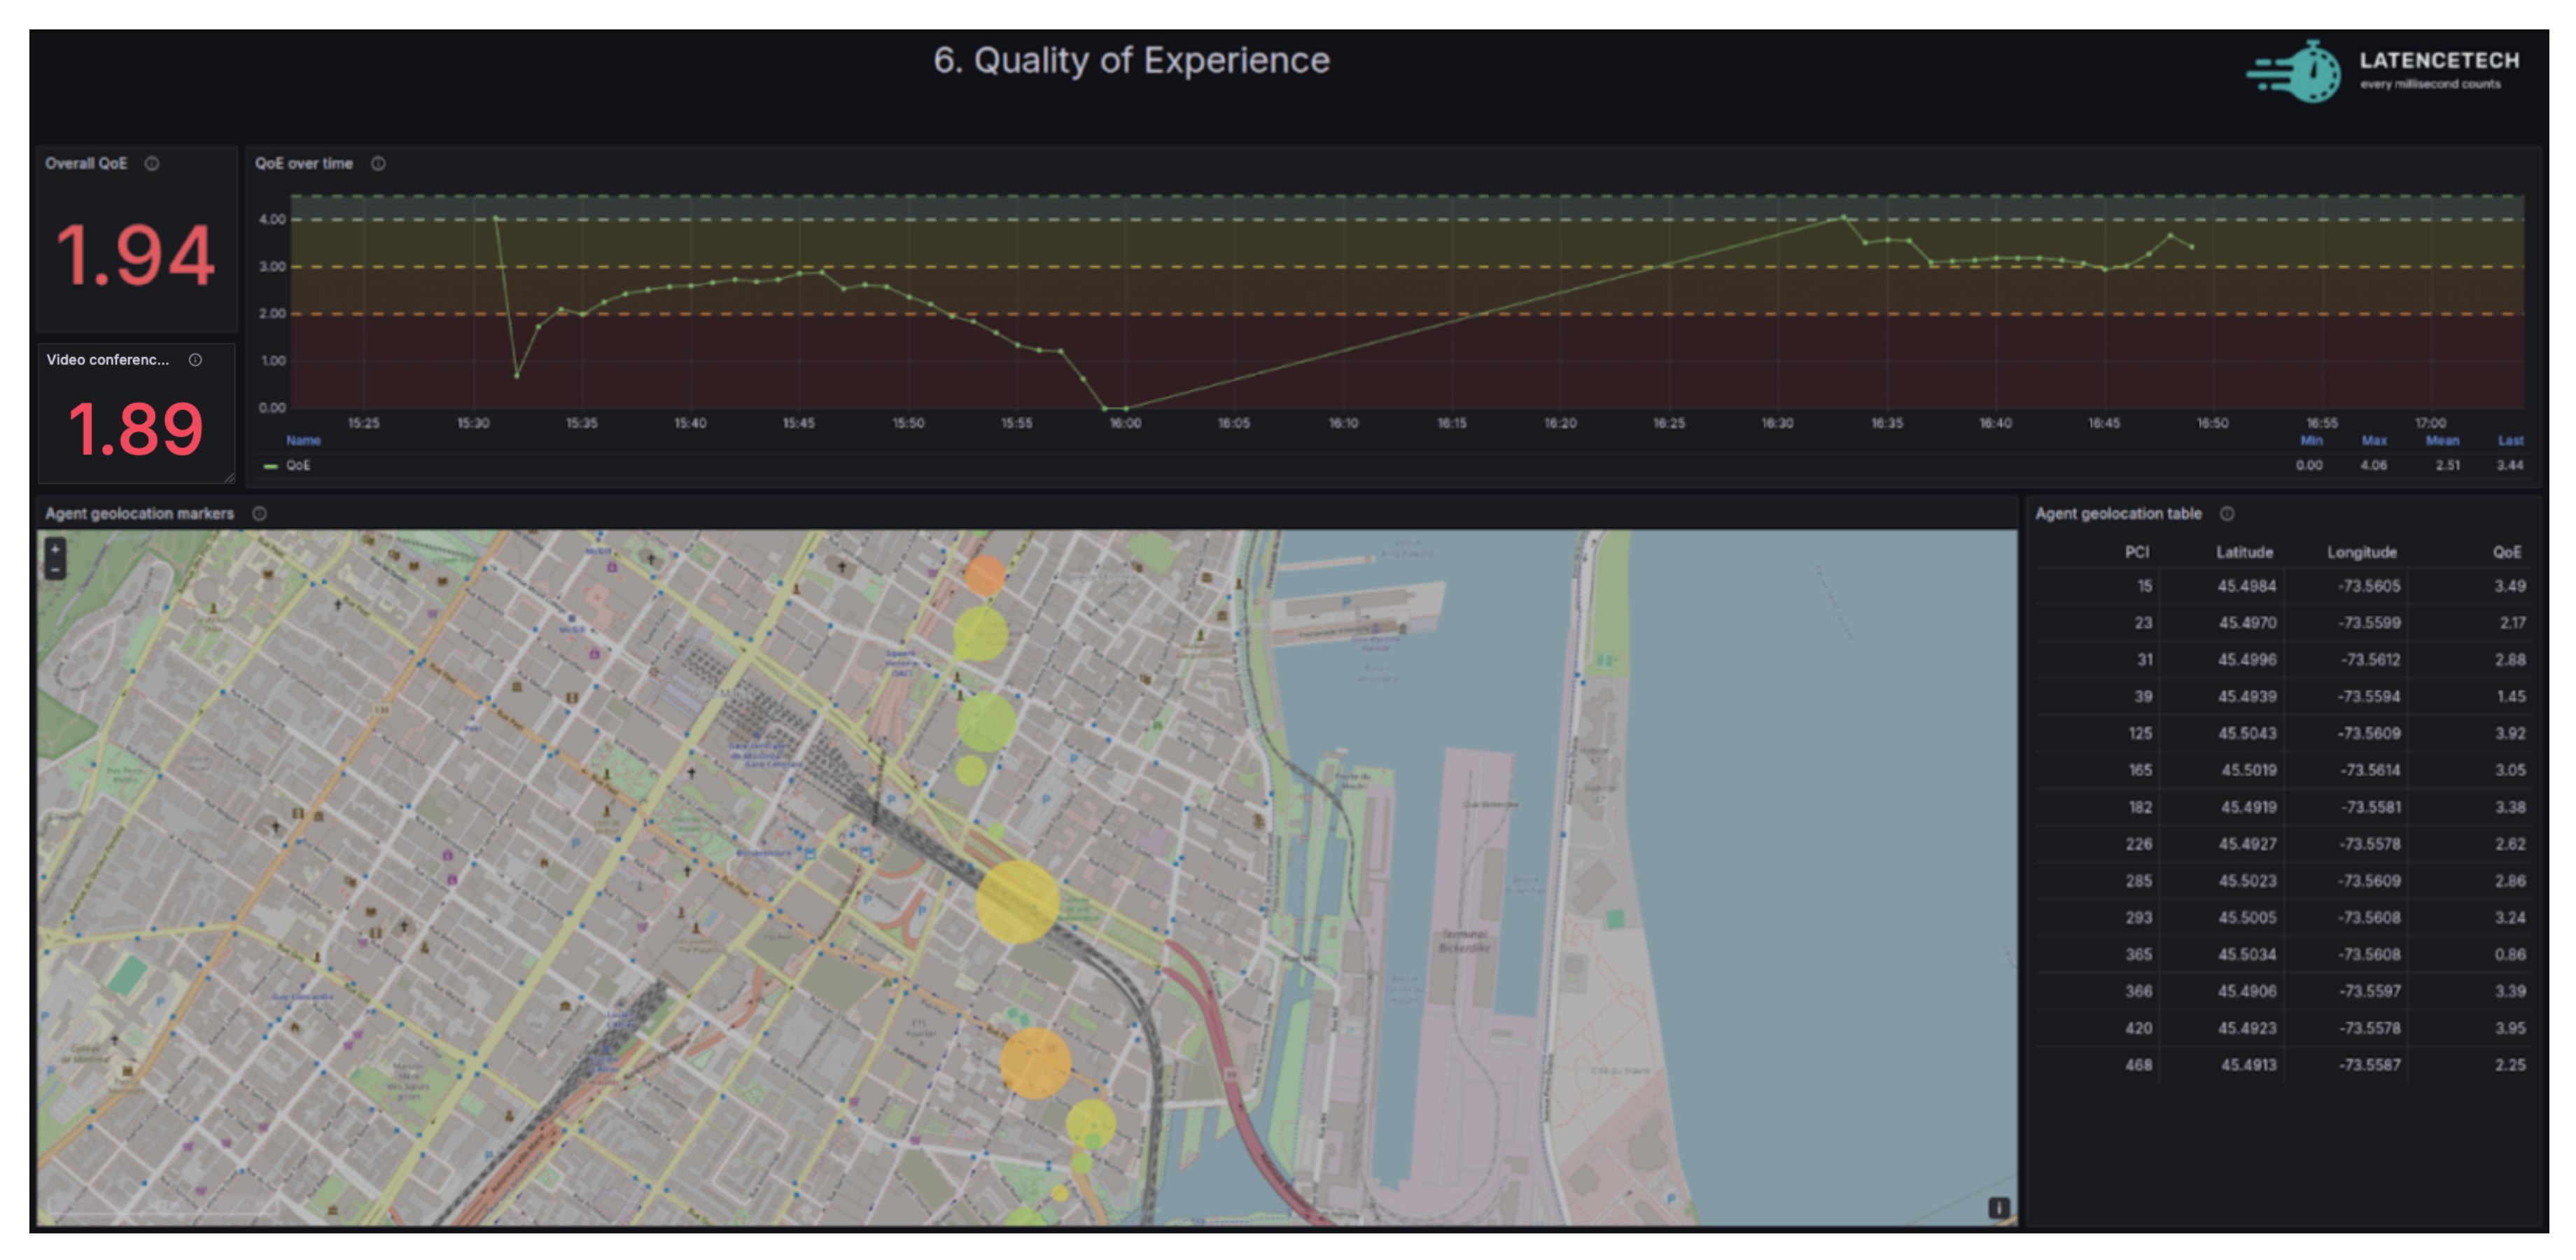Select the 1.89 video conference value
Screen dimensions: 2576x1260
pos(135,430)
